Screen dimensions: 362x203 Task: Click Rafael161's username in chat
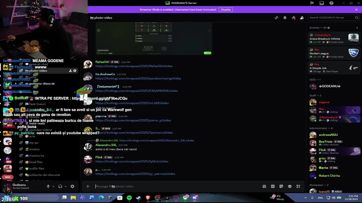click(102, 62)
